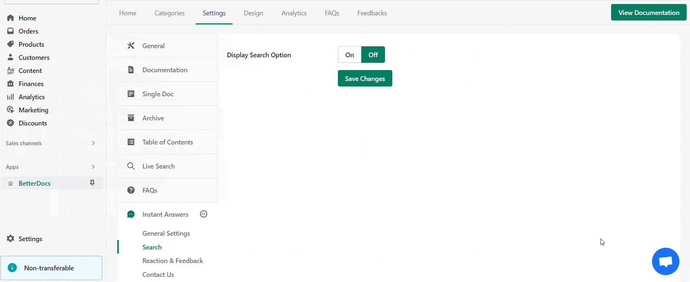The height and width of the screenshot is (282, 690).
Task: Select the Settings tab
Action: pos(214,13)
